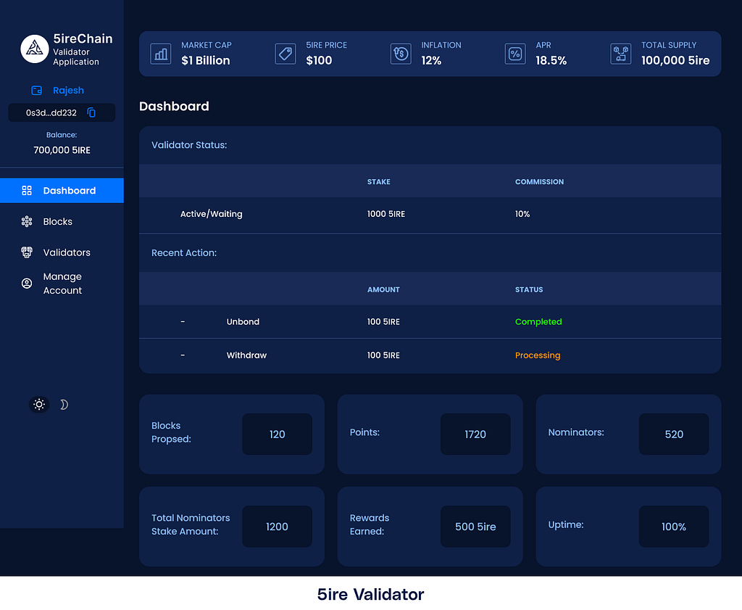Click the Inflation dollar icon
Screen dimensions: 742x610
pyautogui.click(x=401, y=54)
